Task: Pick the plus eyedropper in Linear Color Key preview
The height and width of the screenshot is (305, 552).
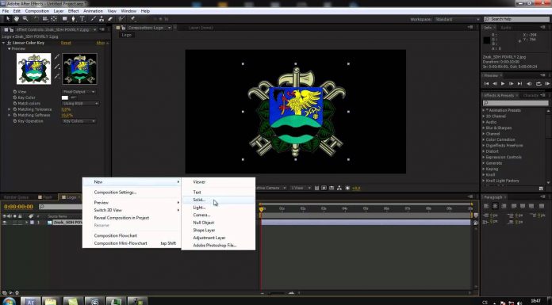Action: click(56, 67)
